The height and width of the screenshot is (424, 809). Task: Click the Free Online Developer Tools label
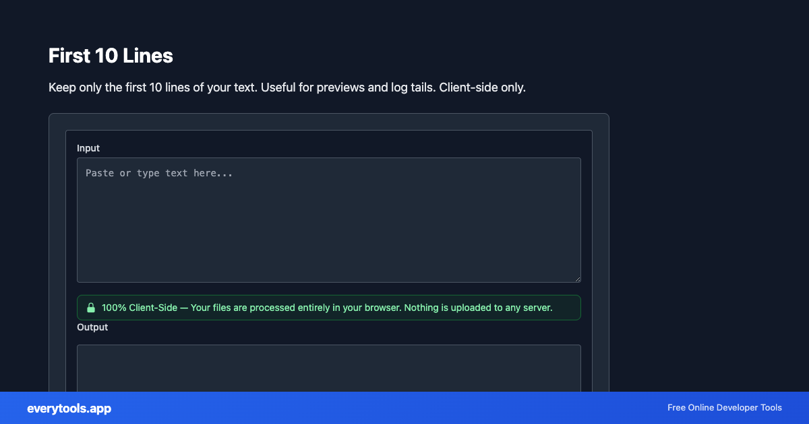(x=724, y=408)
